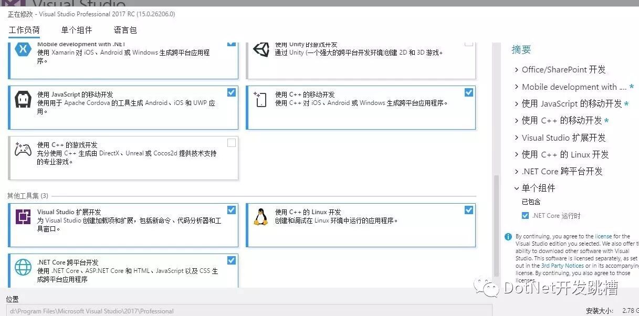
Task: Expand 使用 C++ 的移动开发 summary item
Action: (516, 121)
